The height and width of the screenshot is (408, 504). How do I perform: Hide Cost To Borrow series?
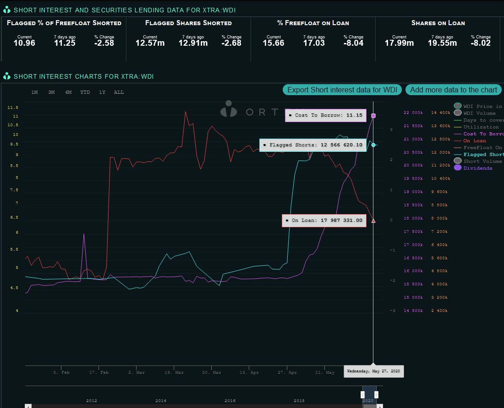[479, 134]
